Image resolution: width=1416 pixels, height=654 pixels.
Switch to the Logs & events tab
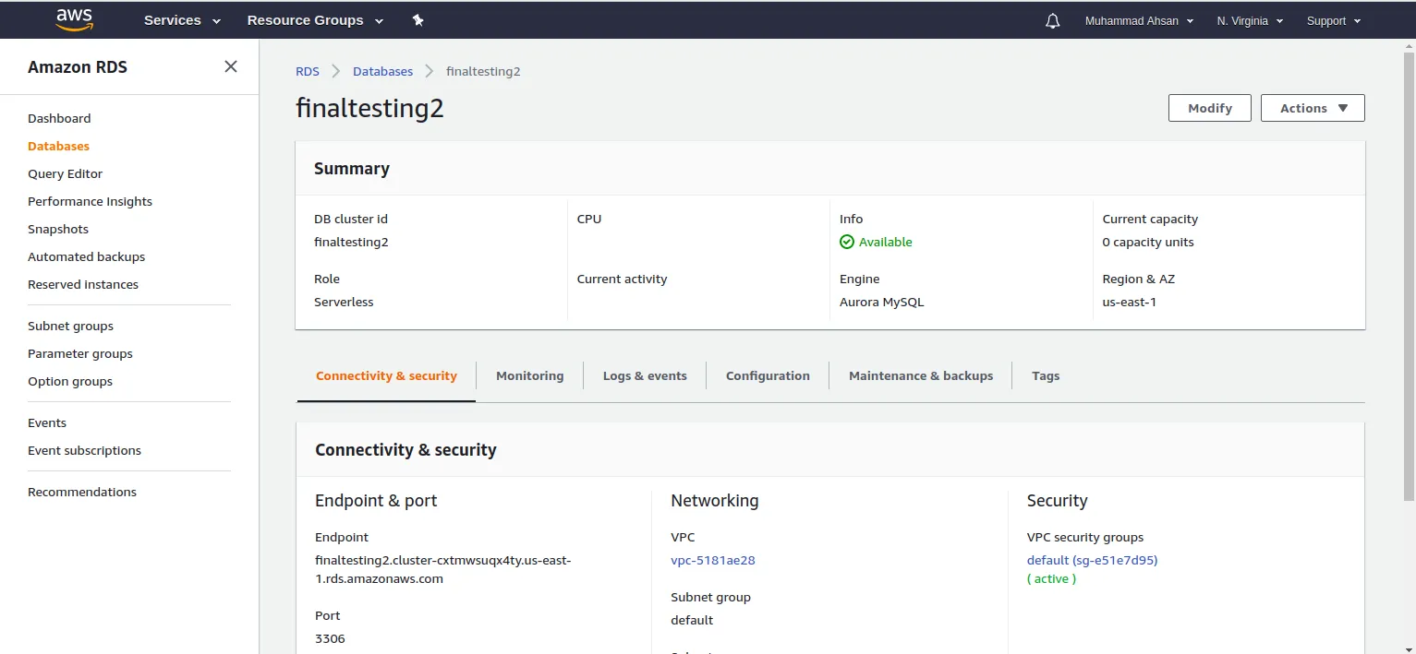[x=645, y=375]
